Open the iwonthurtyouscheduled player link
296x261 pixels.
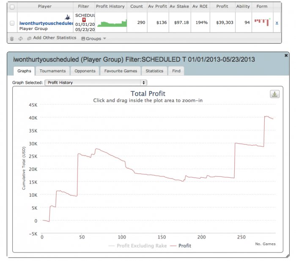(46, 23)
